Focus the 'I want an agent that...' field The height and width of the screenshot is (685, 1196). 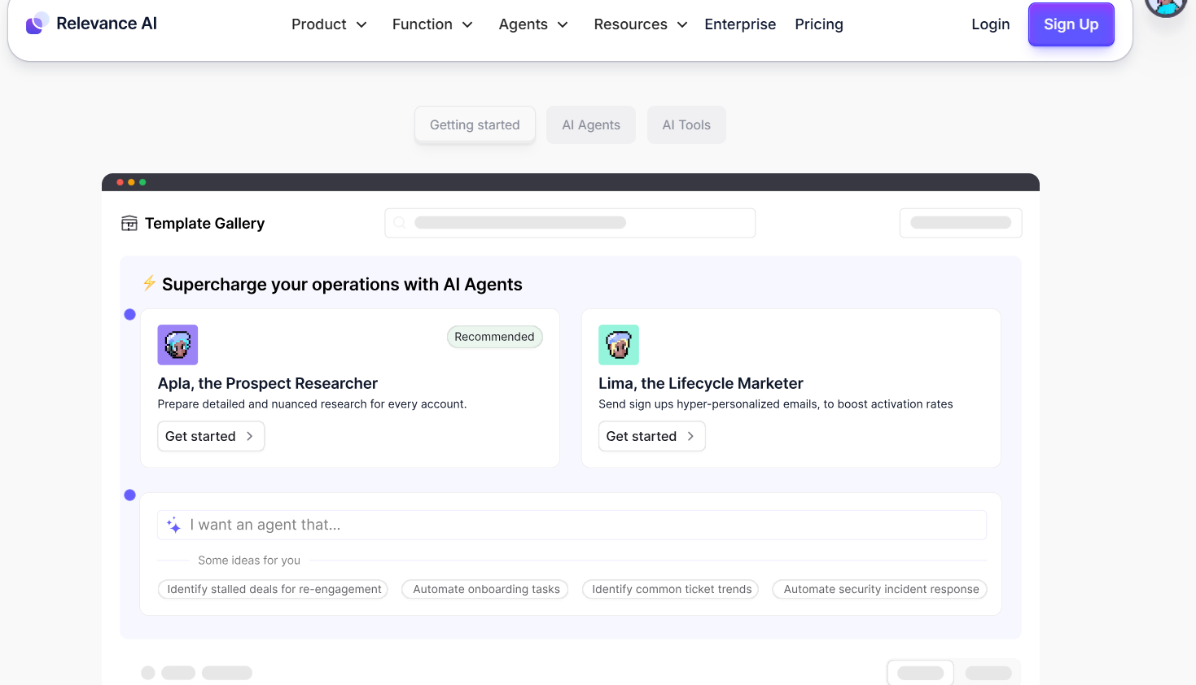pyautogui.click(x=572, y=525)
